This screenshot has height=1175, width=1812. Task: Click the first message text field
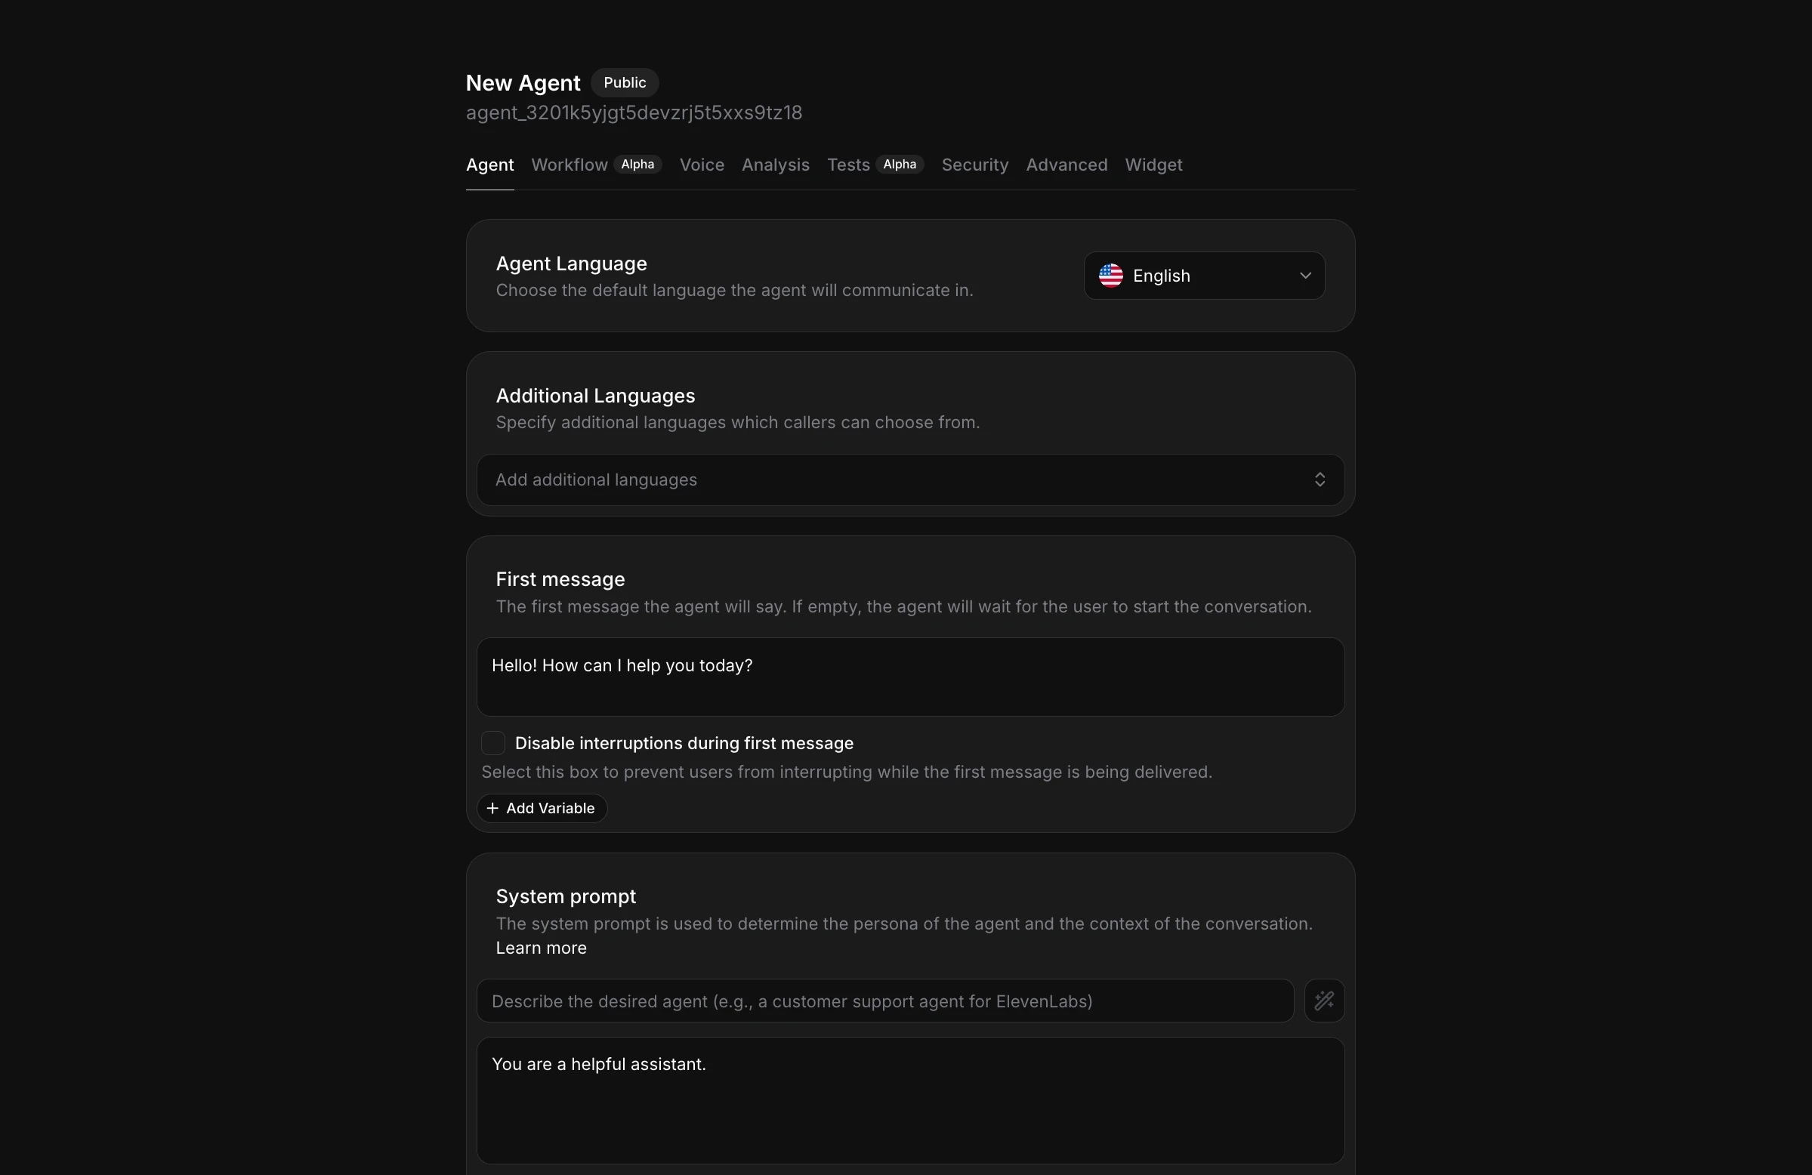pos(910,676)
